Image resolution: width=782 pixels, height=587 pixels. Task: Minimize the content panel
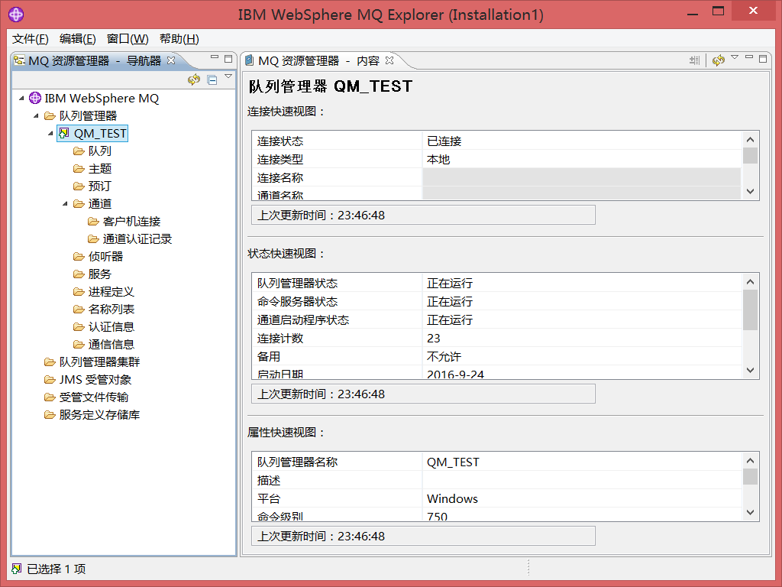749,57
